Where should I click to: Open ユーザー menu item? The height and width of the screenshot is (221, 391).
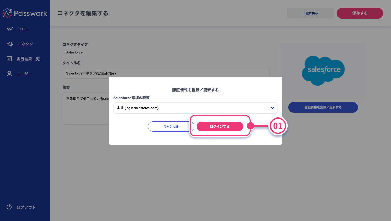(24, 74)
